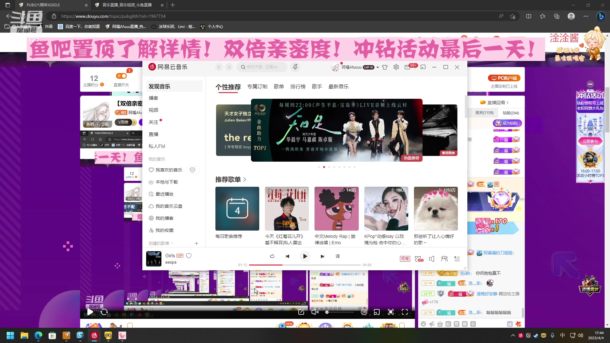Click the NetEase Music search box
This screenshot has height=343, width=610.
(262, 67)
